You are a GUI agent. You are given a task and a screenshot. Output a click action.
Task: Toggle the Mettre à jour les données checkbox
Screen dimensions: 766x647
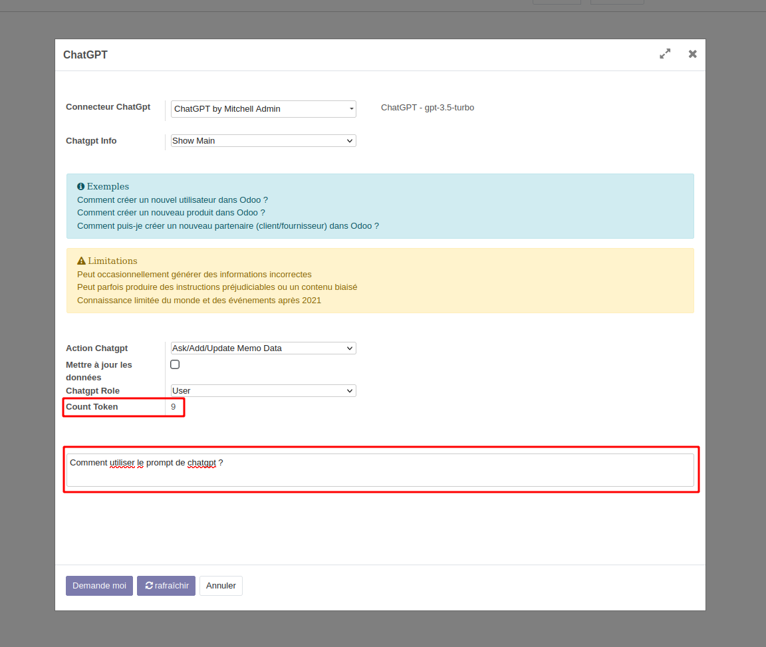click(175, 364)
